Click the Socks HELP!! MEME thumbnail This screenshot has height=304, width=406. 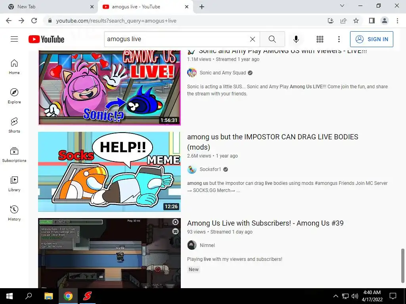coord(109,172)
